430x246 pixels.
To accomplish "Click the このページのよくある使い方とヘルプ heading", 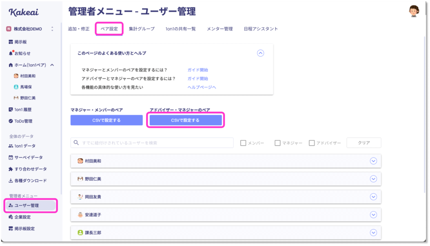I will pos(112,53).
